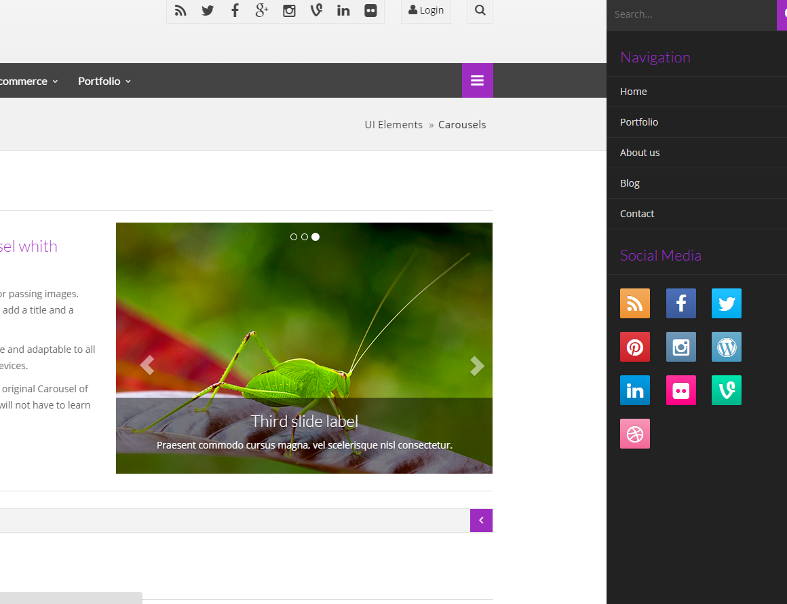Open the orange RSS sidebar tile
787x604 pixels.
pyautogui.click(x=634, y=303)
